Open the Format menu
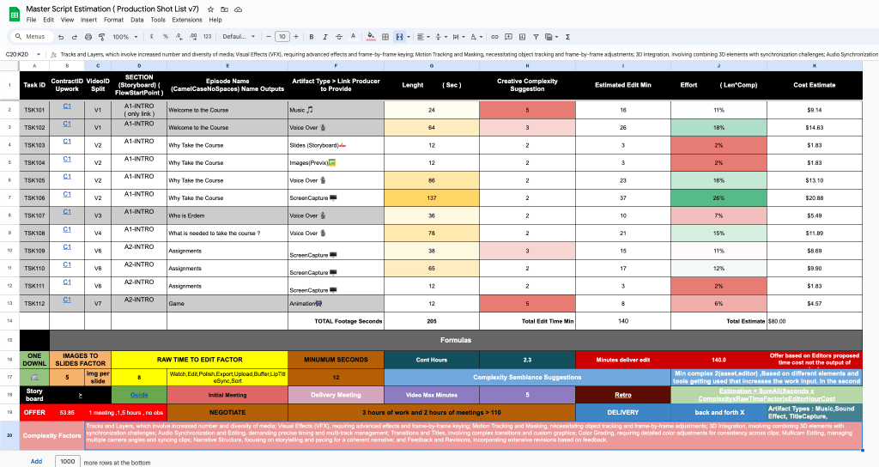 pos(113,20)
